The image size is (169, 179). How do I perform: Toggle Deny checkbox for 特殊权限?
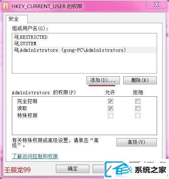138,116
